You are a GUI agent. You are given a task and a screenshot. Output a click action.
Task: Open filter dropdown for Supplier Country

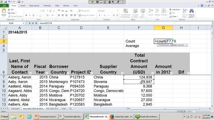point(122,73)
